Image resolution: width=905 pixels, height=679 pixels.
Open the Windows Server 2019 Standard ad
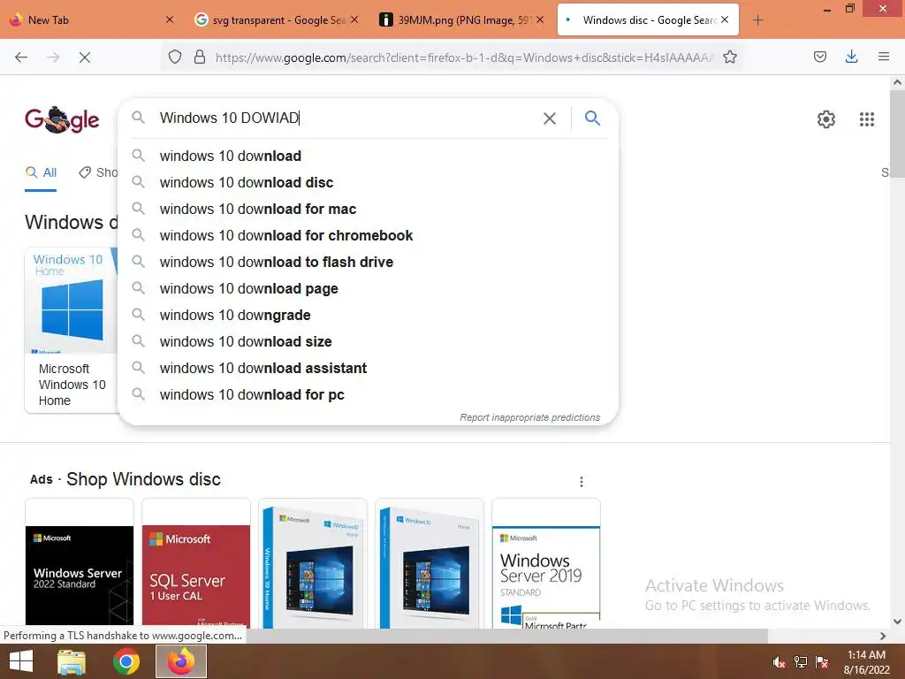[x=546, y=563]
